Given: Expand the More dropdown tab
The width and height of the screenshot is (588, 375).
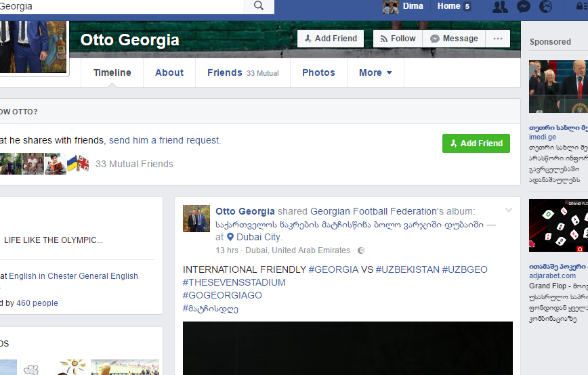Looking at the screenshot, I should pos(375,72).
